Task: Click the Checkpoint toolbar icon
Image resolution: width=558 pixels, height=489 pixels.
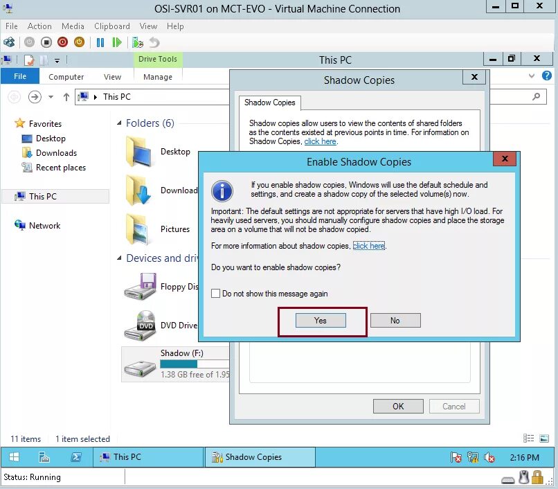Action: (x=138, y=42)
